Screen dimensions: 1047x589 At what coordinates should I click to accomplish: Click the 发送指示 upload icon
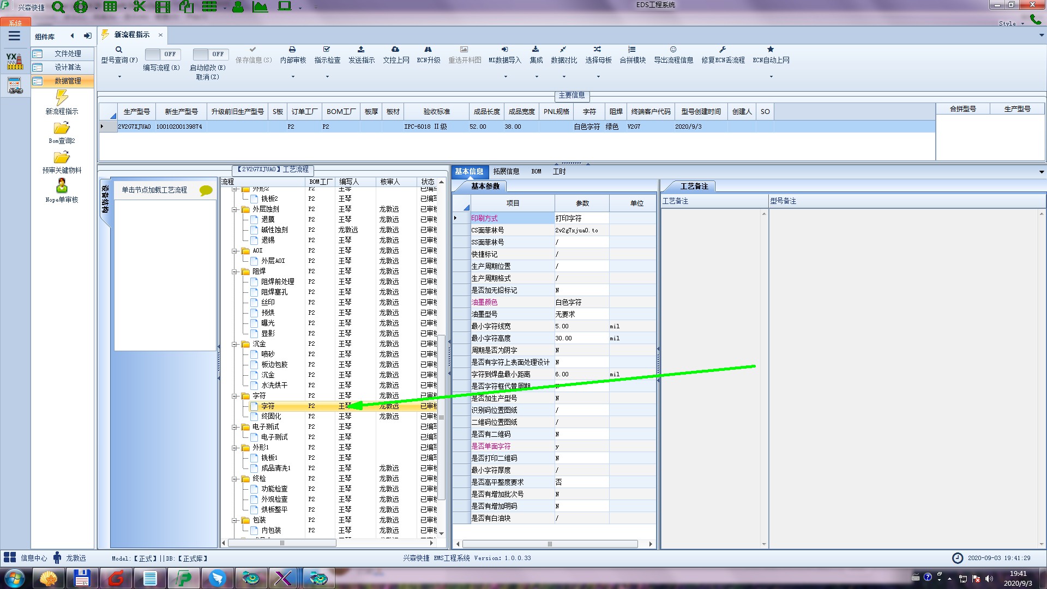(x=361, y=50)
